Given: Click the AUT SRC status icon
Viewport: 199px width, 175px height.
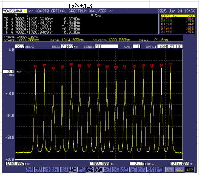Looking at the screenshot, I should 116,170.
